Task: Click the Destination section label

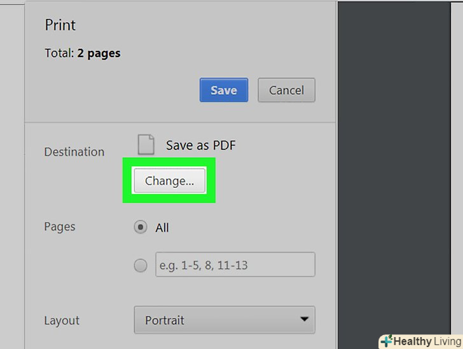Action: pos(74,152)
